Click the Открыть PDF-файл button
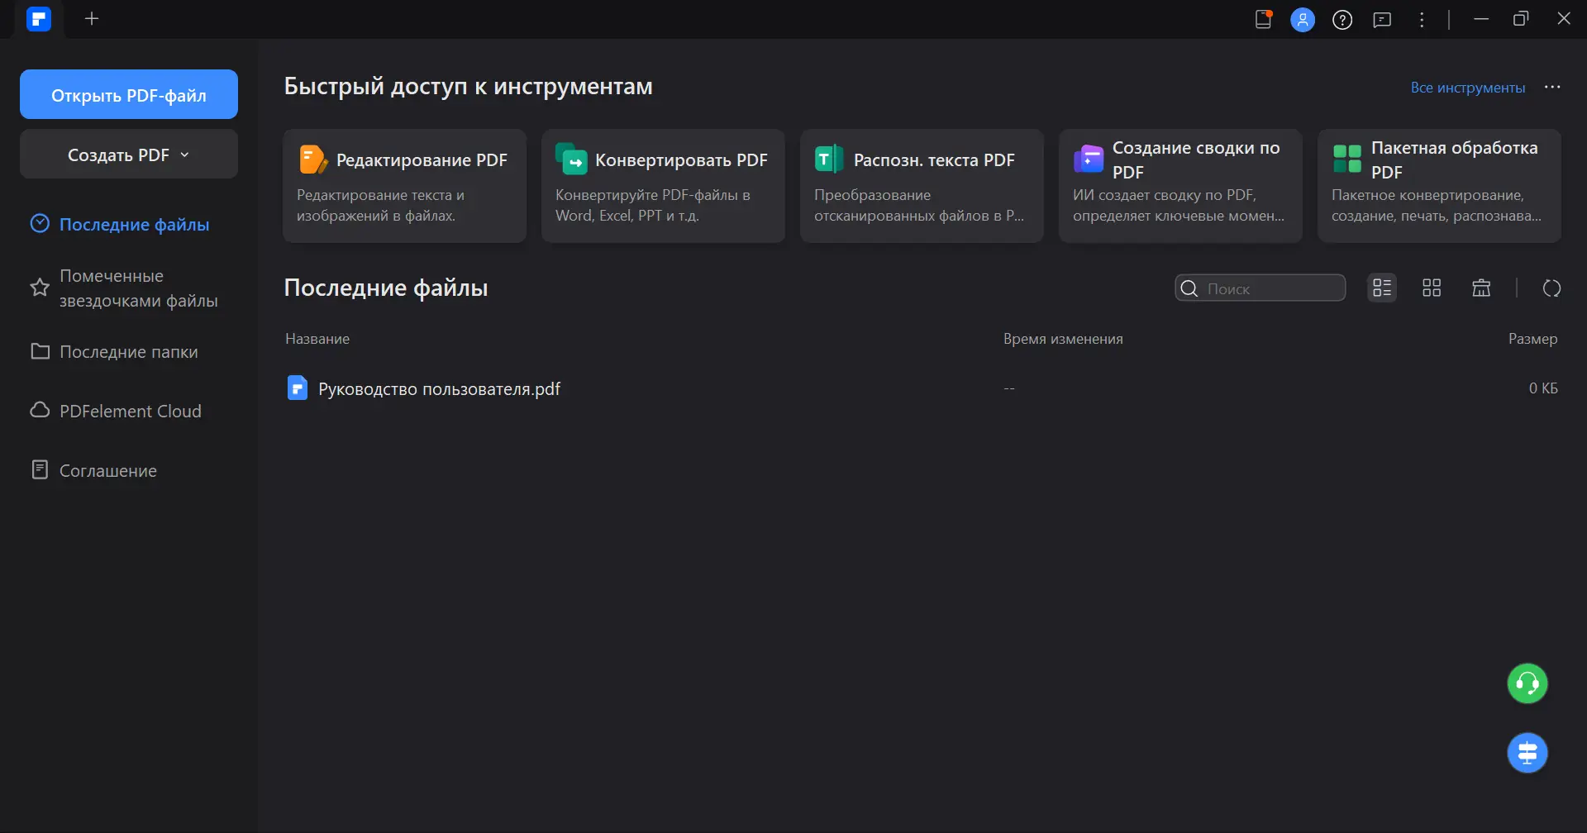Viewport: 1587px width, 833px height. [x=129, y=95]
